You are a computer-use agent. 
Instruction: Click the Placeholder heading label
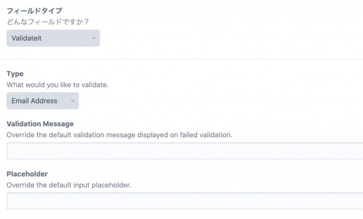[x=27, y=174]
